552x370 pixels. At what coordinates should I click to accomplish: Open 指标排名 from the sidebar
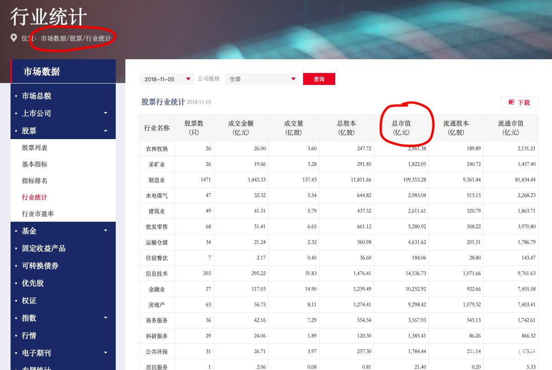coord(35,180)
